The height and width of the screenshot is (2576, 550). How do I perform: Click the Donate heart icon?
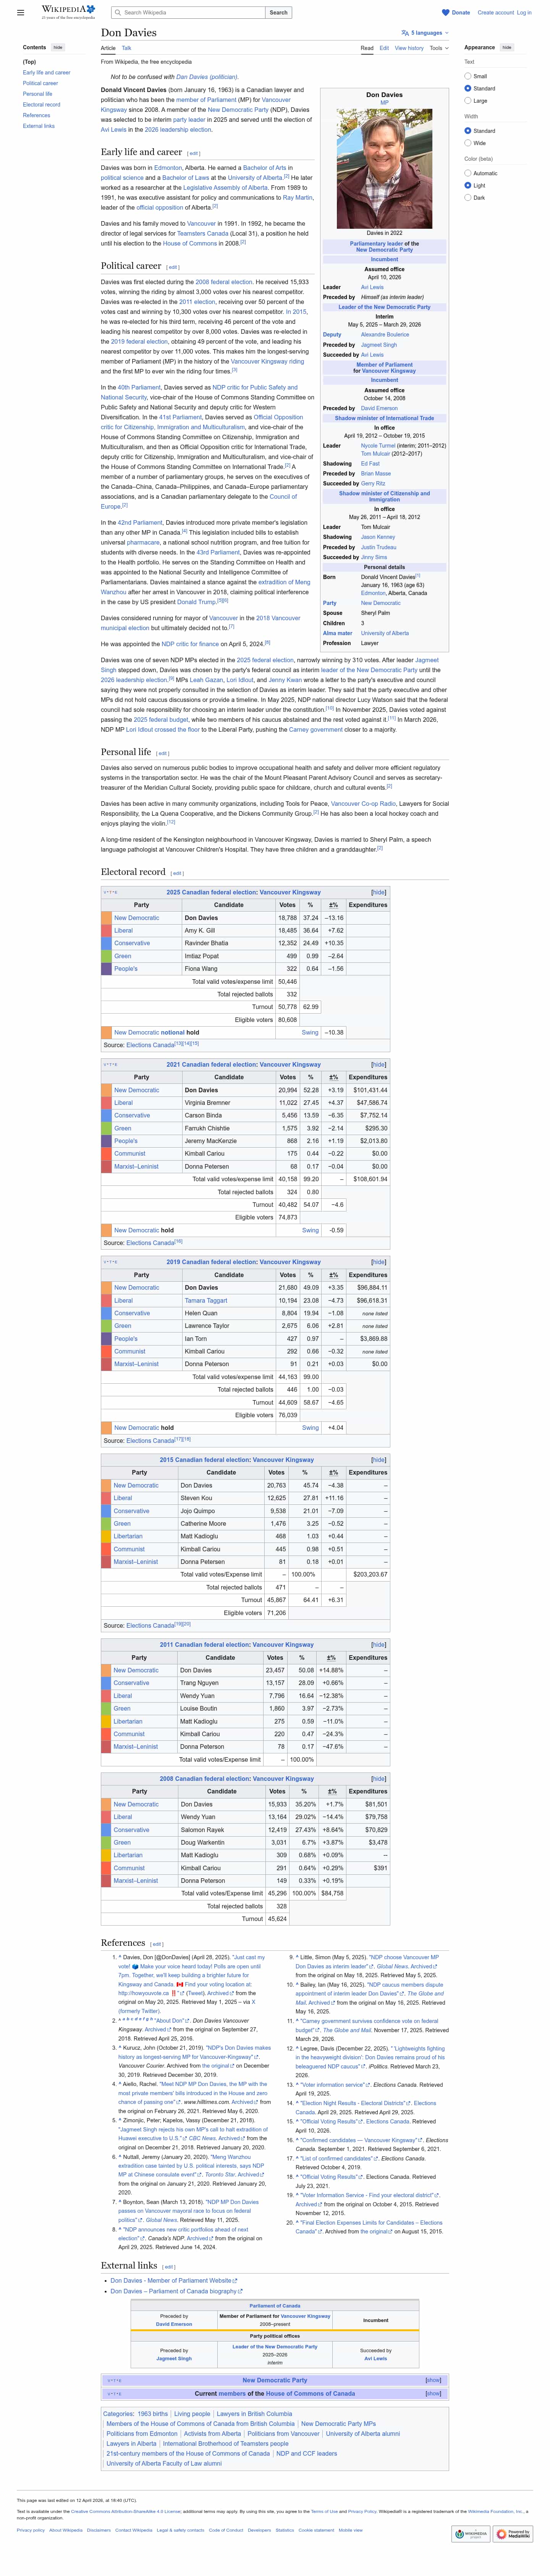(x=447, y=13)
